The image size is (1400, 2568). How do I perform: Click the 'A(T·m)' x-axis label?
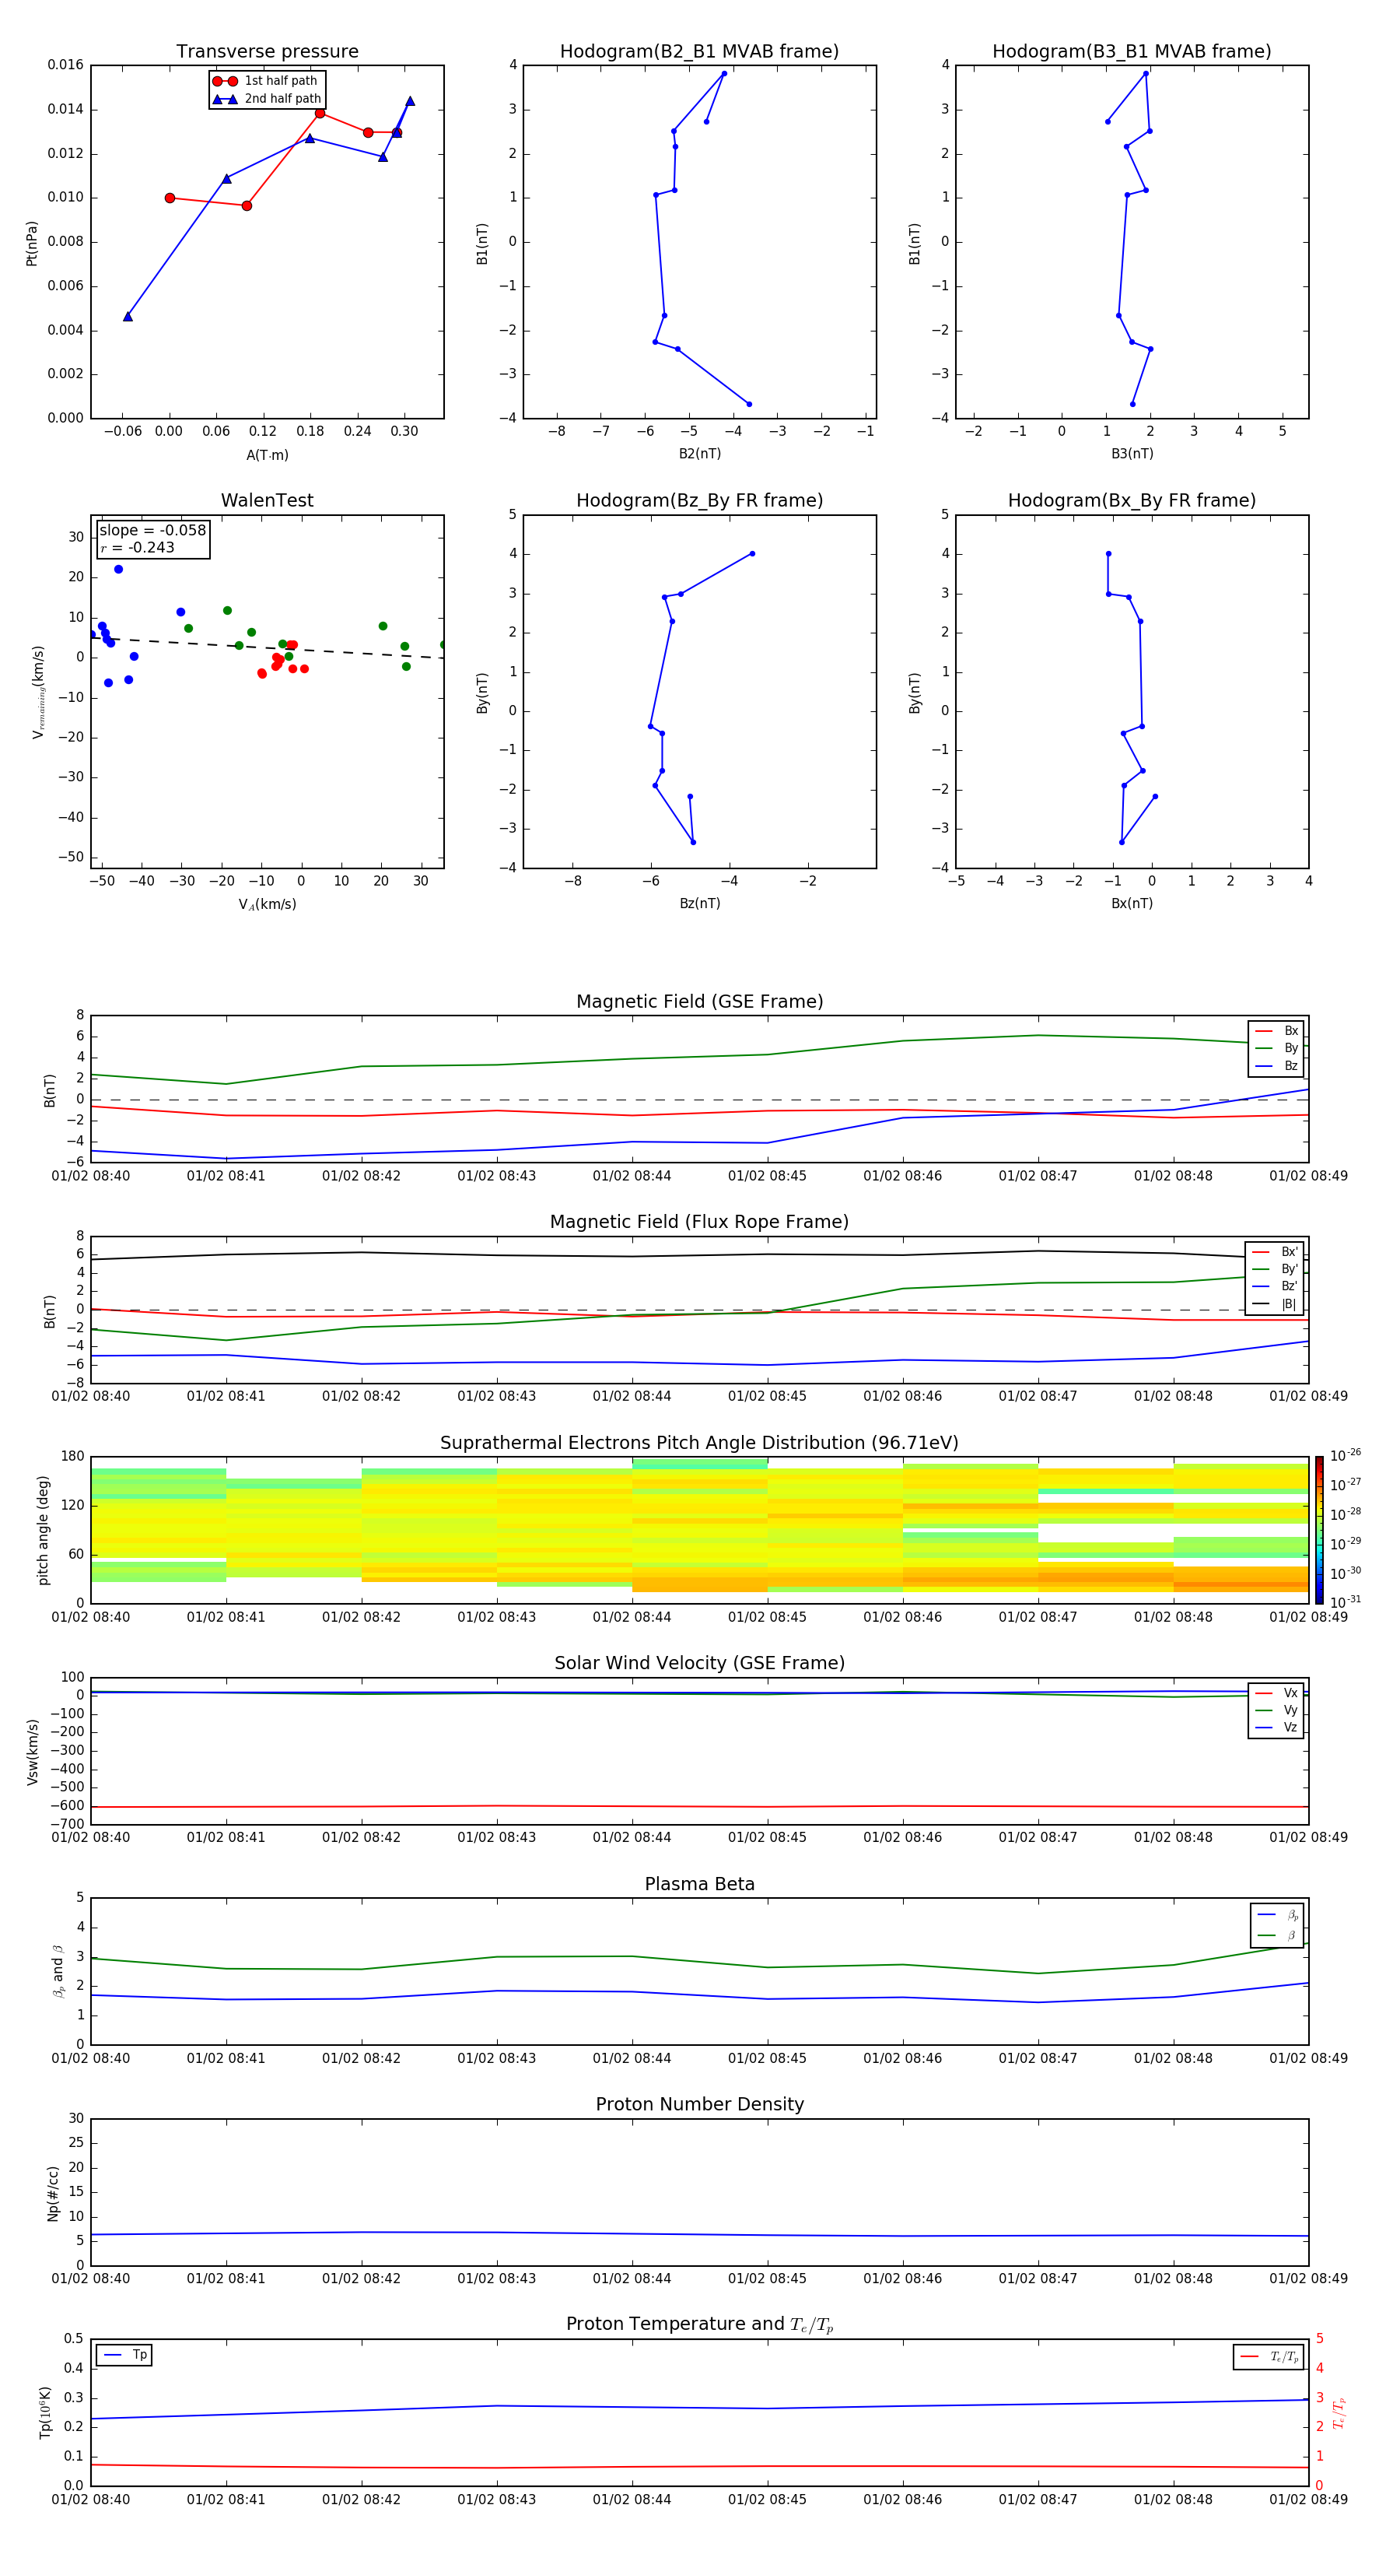point(267,455)
